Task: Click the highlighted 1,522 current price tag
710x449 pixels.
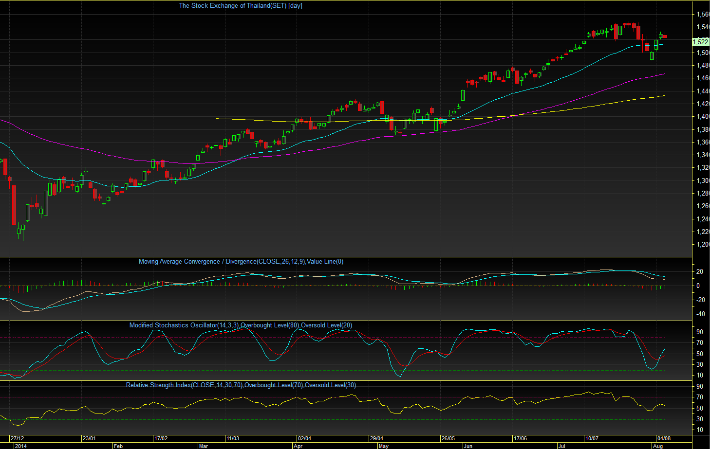Action: [701, 42]
